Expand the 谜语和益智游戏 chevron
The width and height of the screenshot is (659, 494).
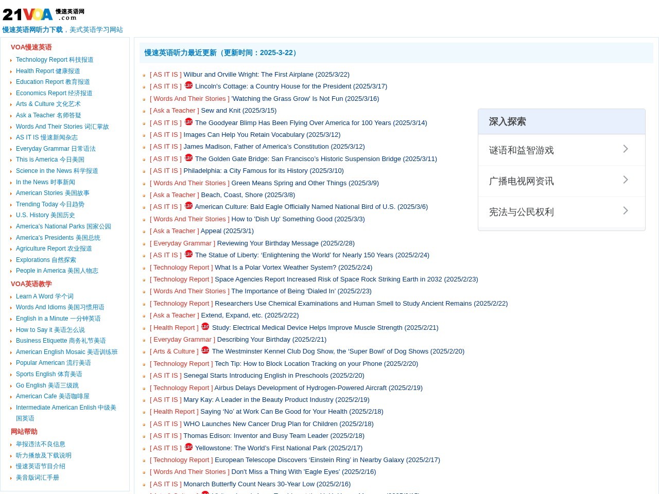(626, 149)
